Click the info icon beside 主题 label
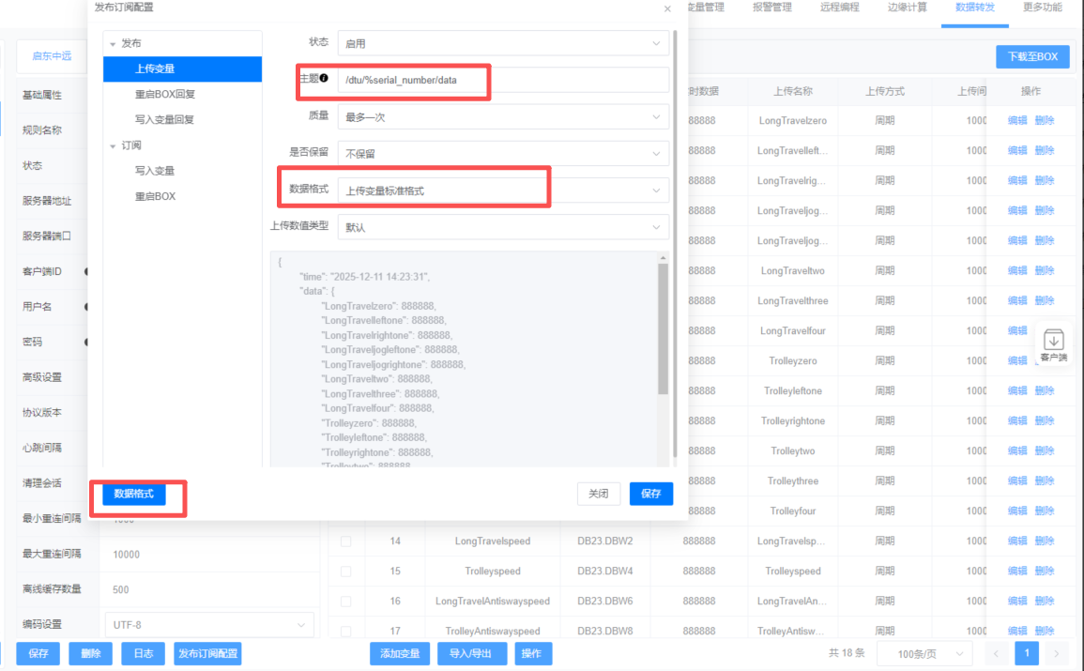The height and width of the screenshot is (671, 1084). (x=324, y=78)
